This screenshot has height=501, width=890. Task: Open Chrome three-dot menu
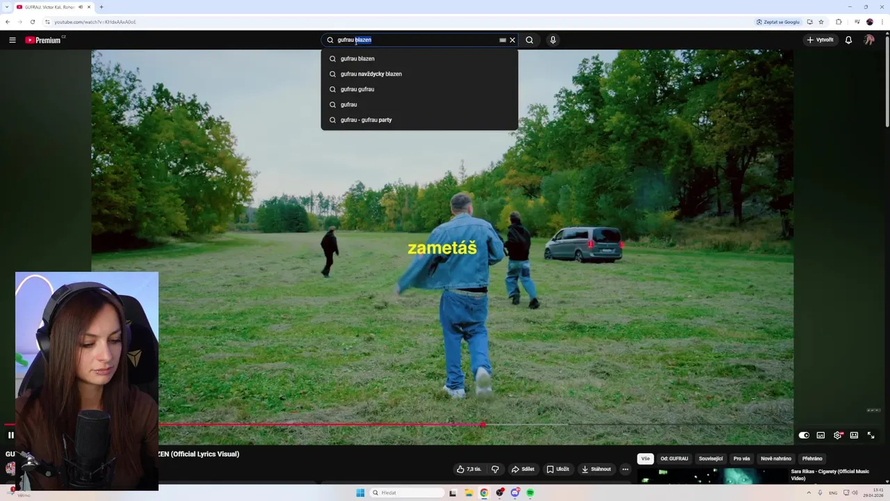coord(882,22)
